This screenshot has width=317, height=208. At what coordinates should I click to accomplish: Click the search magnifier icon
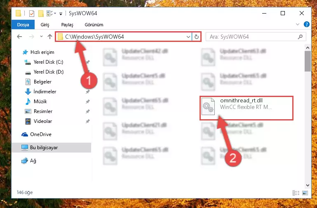pos(300,37)
